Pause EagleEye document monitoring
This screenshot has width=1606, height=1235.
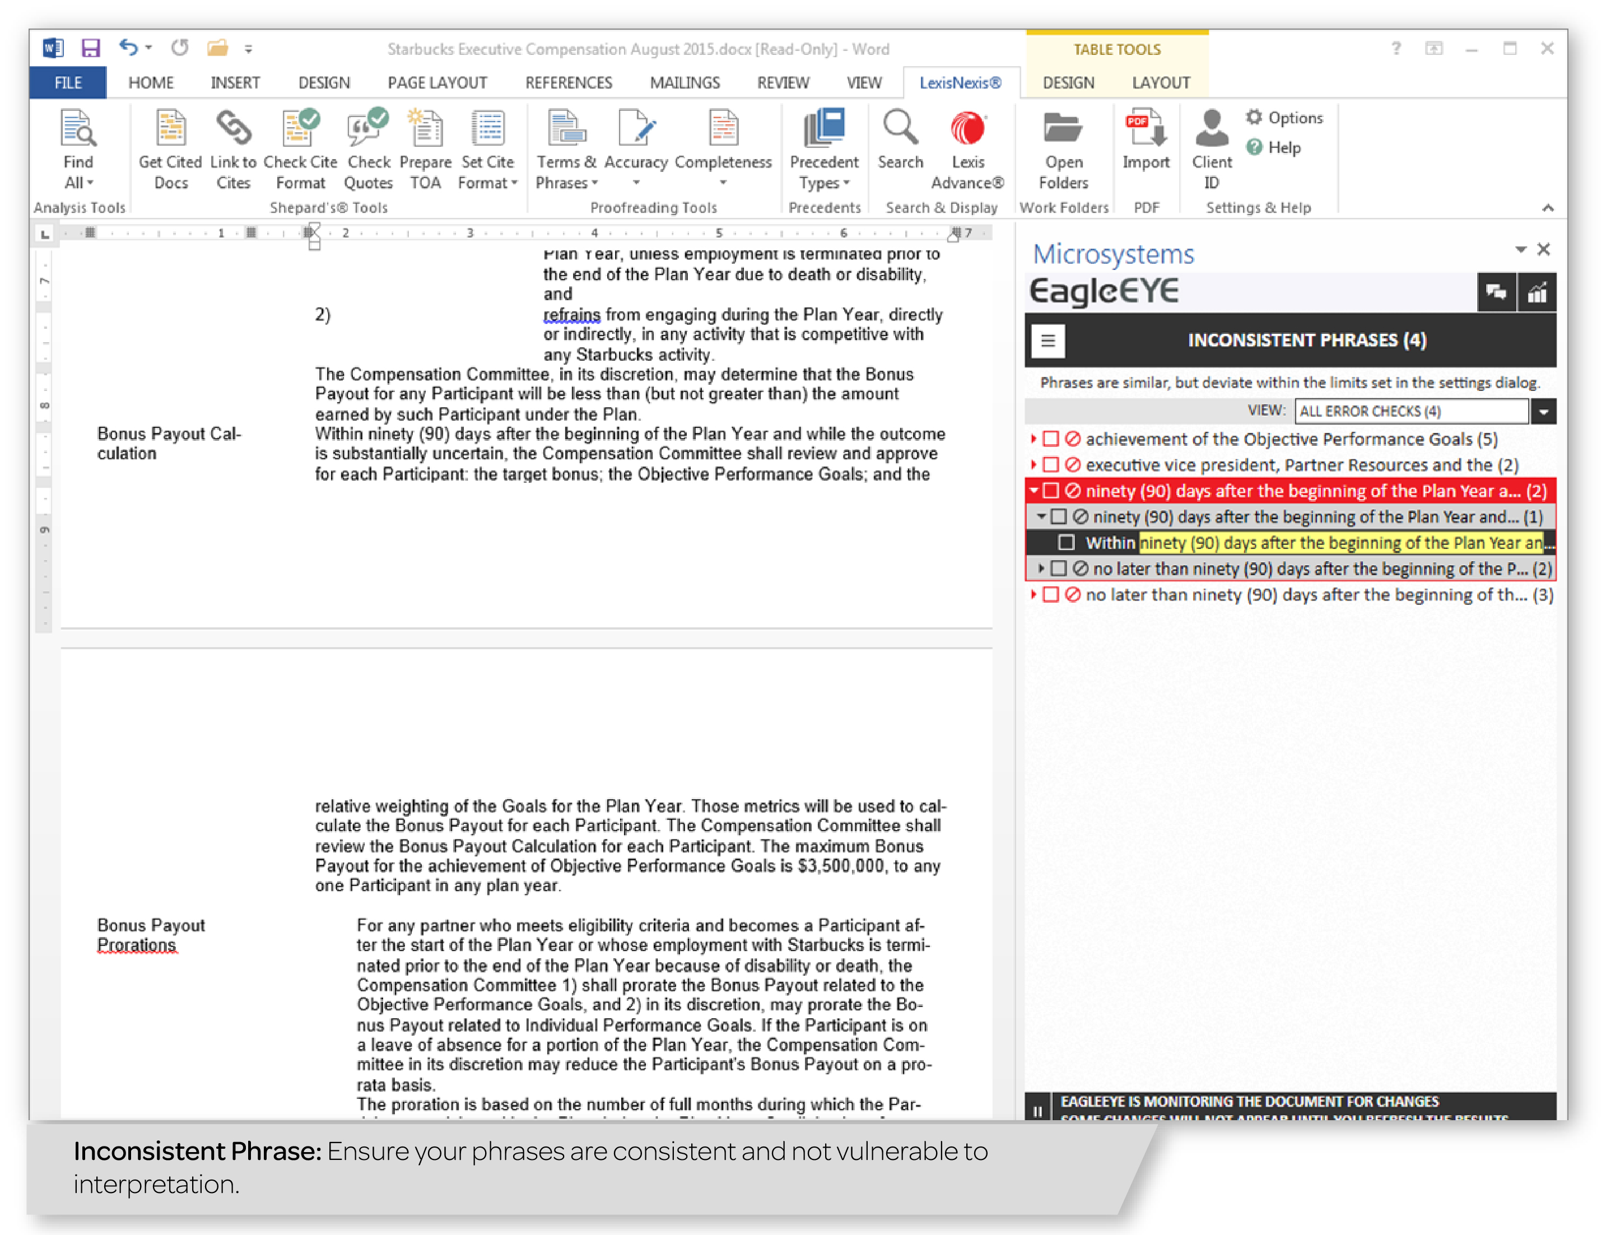[x=1037, y=1110]
